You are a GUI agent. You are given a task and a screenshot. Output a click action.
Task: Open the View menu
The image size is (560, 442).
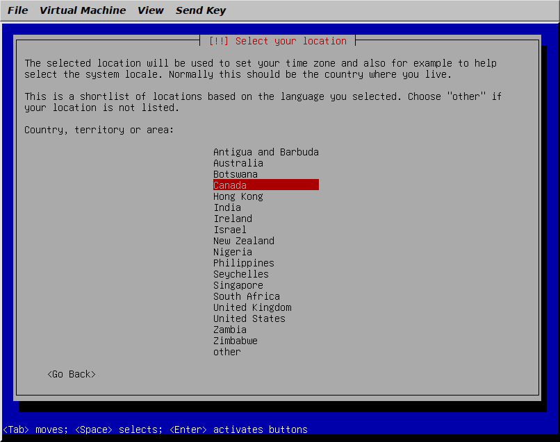pos(151,10)
